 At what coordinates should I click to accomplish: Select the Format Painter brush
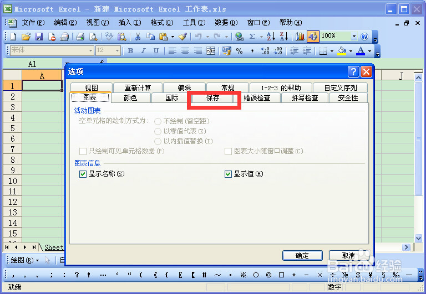183,37
